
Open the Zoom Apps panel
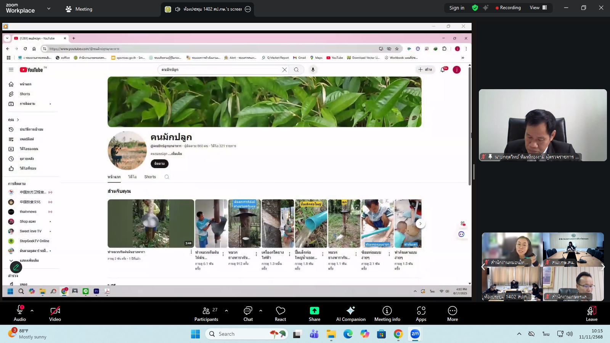tap(421, 313)
